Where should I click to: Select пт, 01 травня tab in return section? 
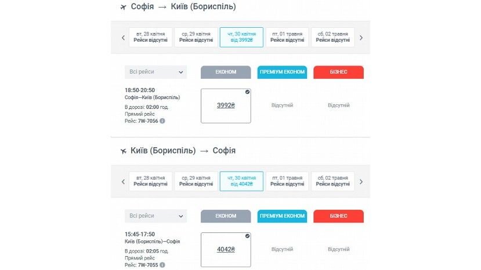[x=287, y=181]
